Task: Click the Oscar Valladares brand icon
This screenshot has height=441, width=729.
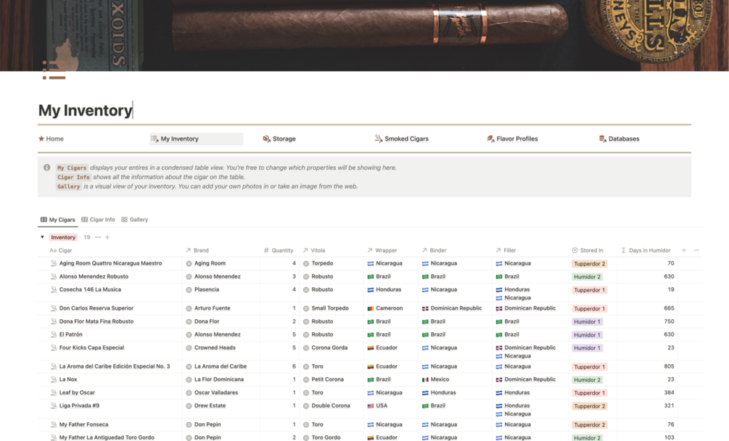Action: [189, 392]
